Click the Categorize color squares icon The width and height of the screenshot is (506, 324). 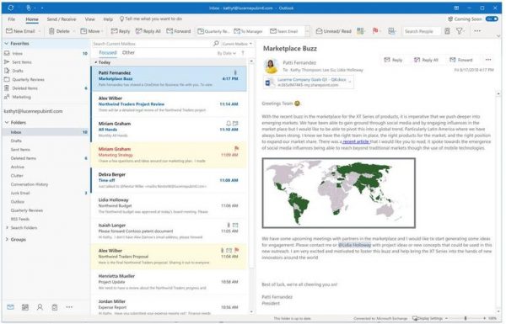click(360, 31)
